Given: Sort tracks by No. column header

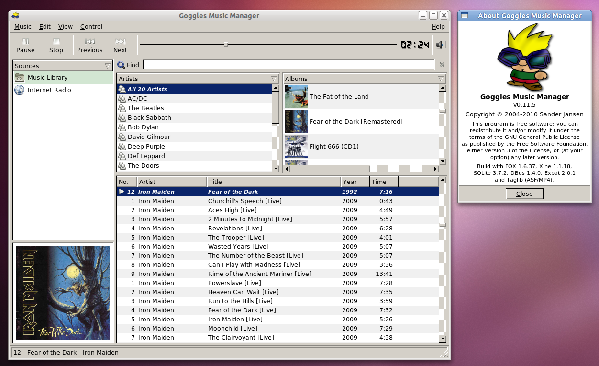Looking at the screenshot, I should click(127, 182).
